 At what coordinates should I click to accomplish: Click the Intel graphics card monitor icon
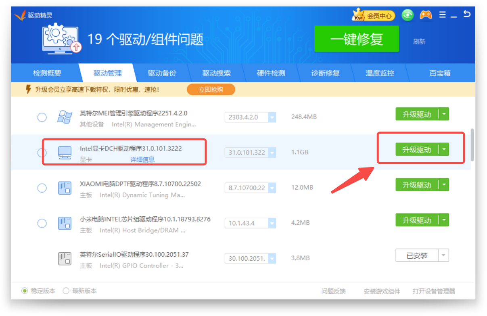pos(65,153)
